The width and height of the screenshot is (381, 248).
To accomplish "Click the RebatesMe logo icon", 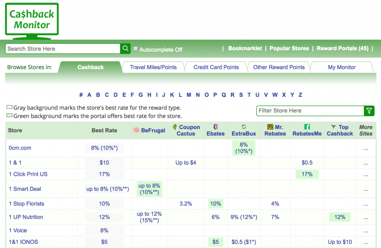I will pyautogui.click(x=307, y=127).
